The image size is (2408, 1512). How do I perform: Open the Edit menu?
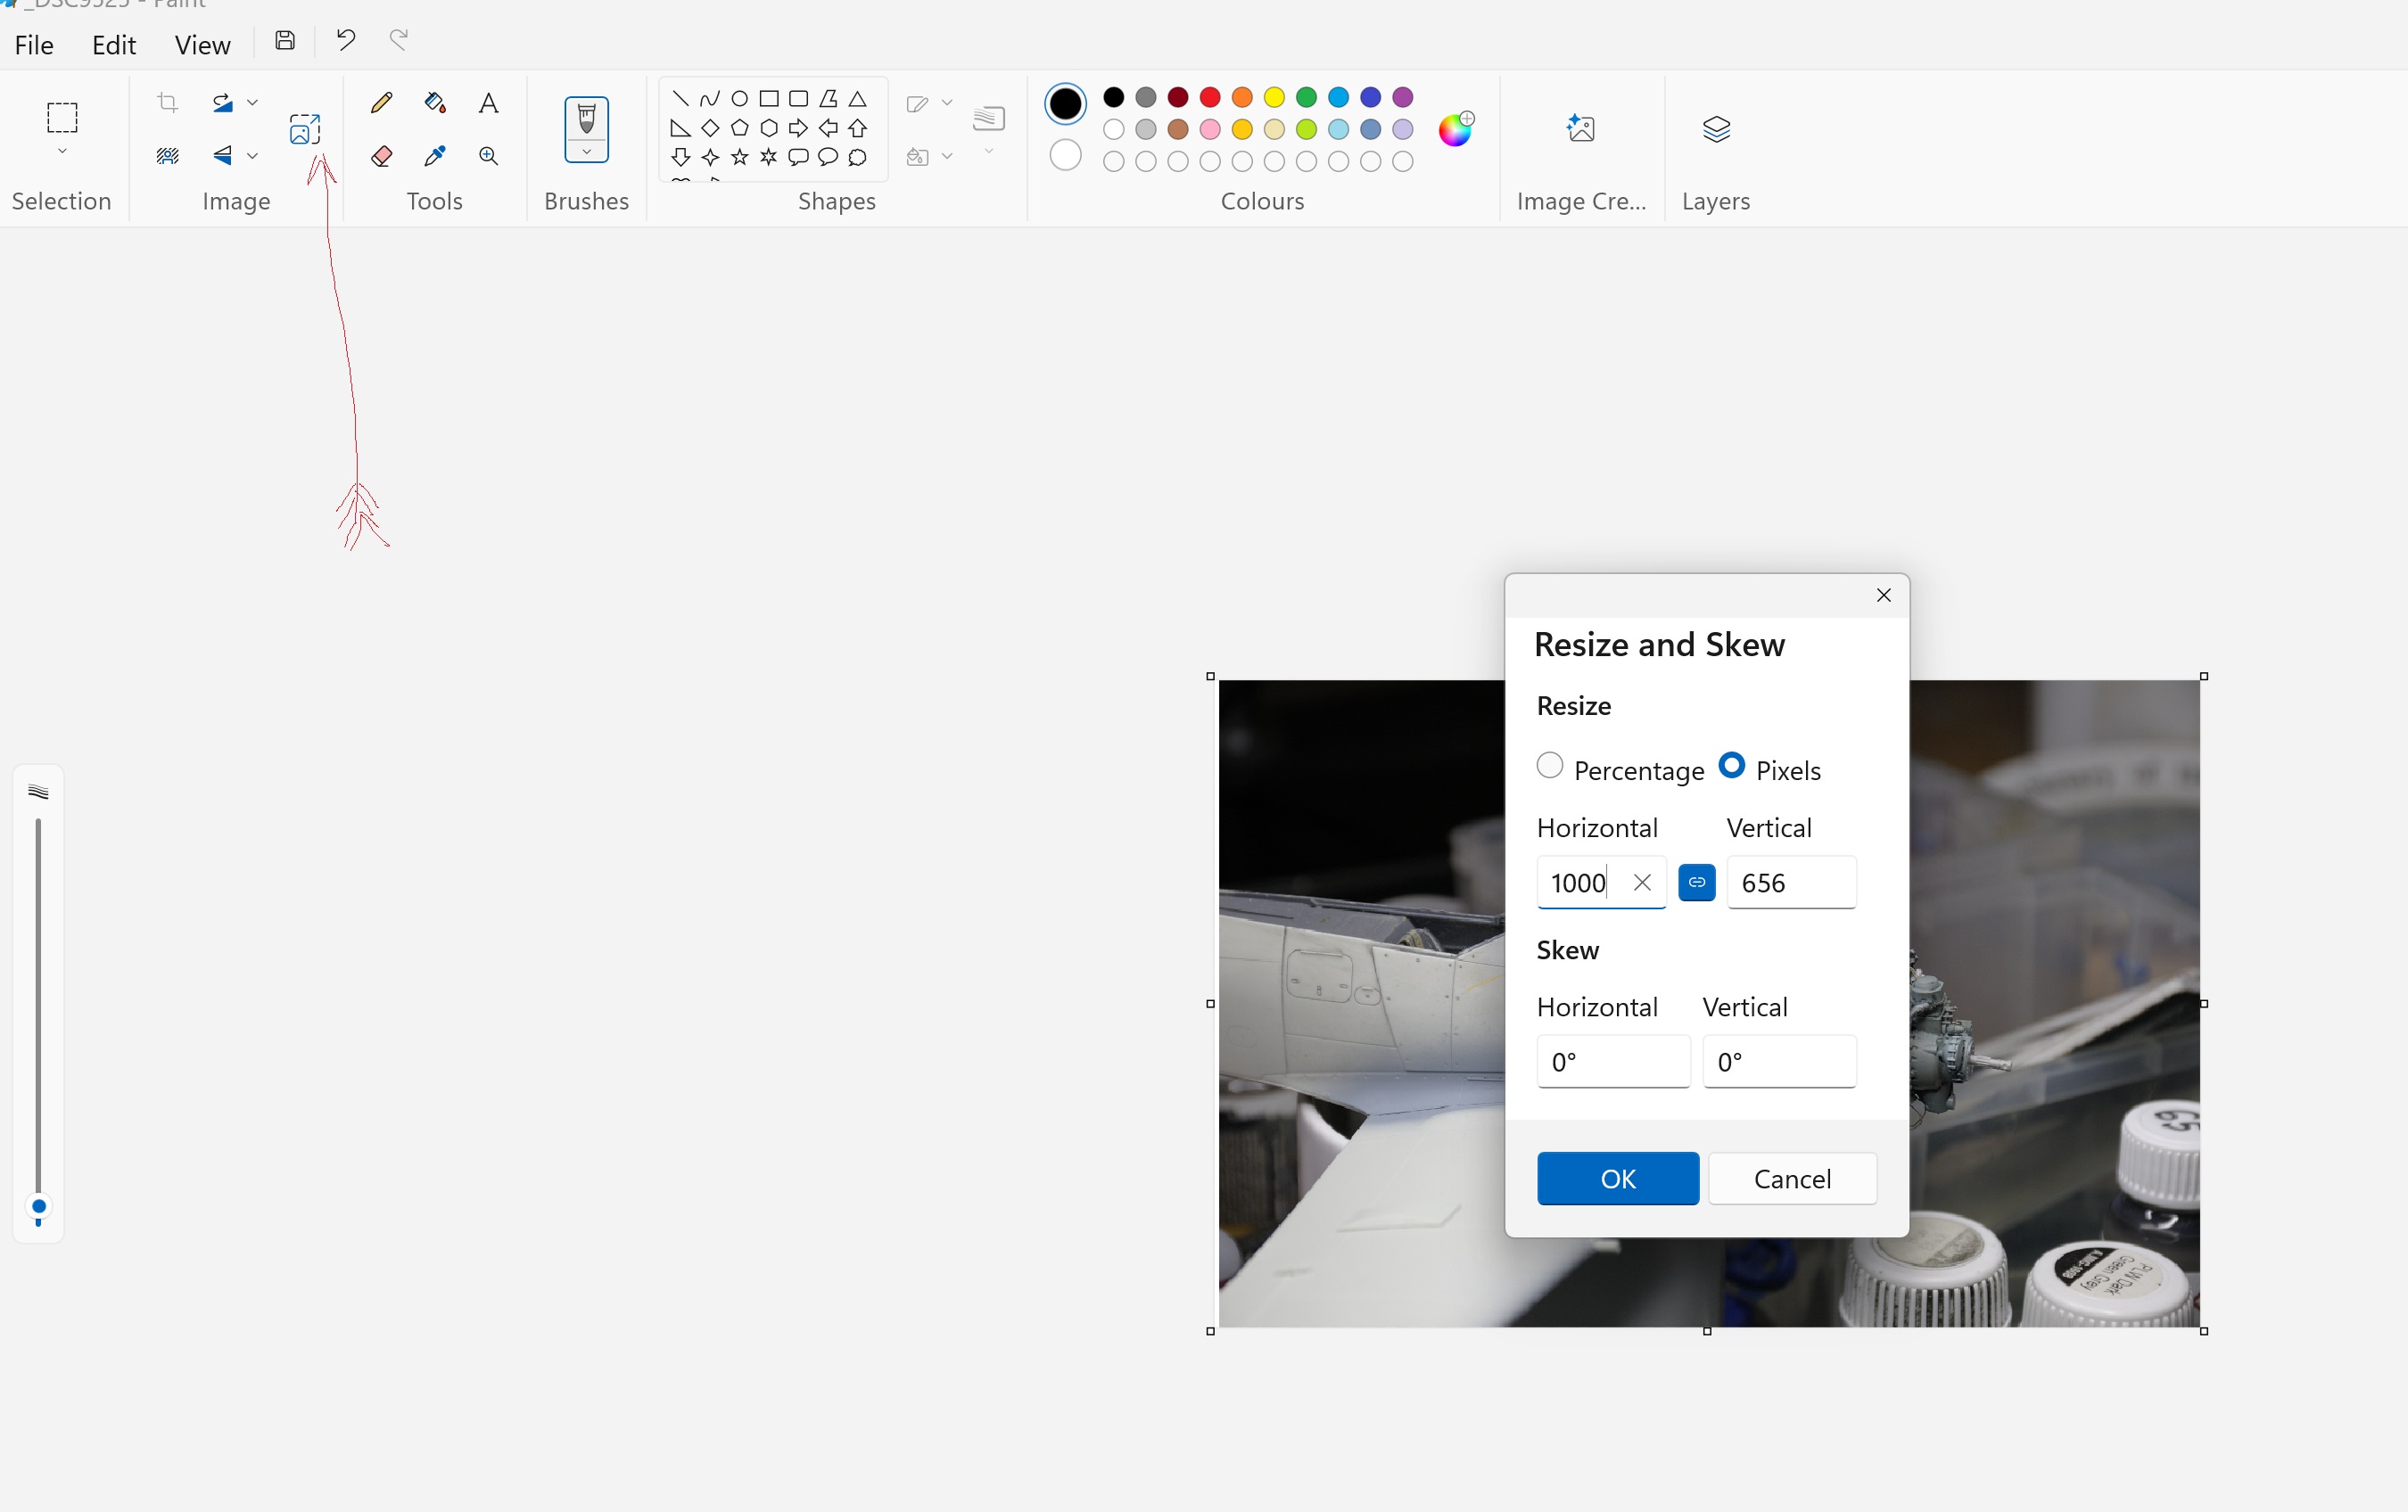point(111,44)
